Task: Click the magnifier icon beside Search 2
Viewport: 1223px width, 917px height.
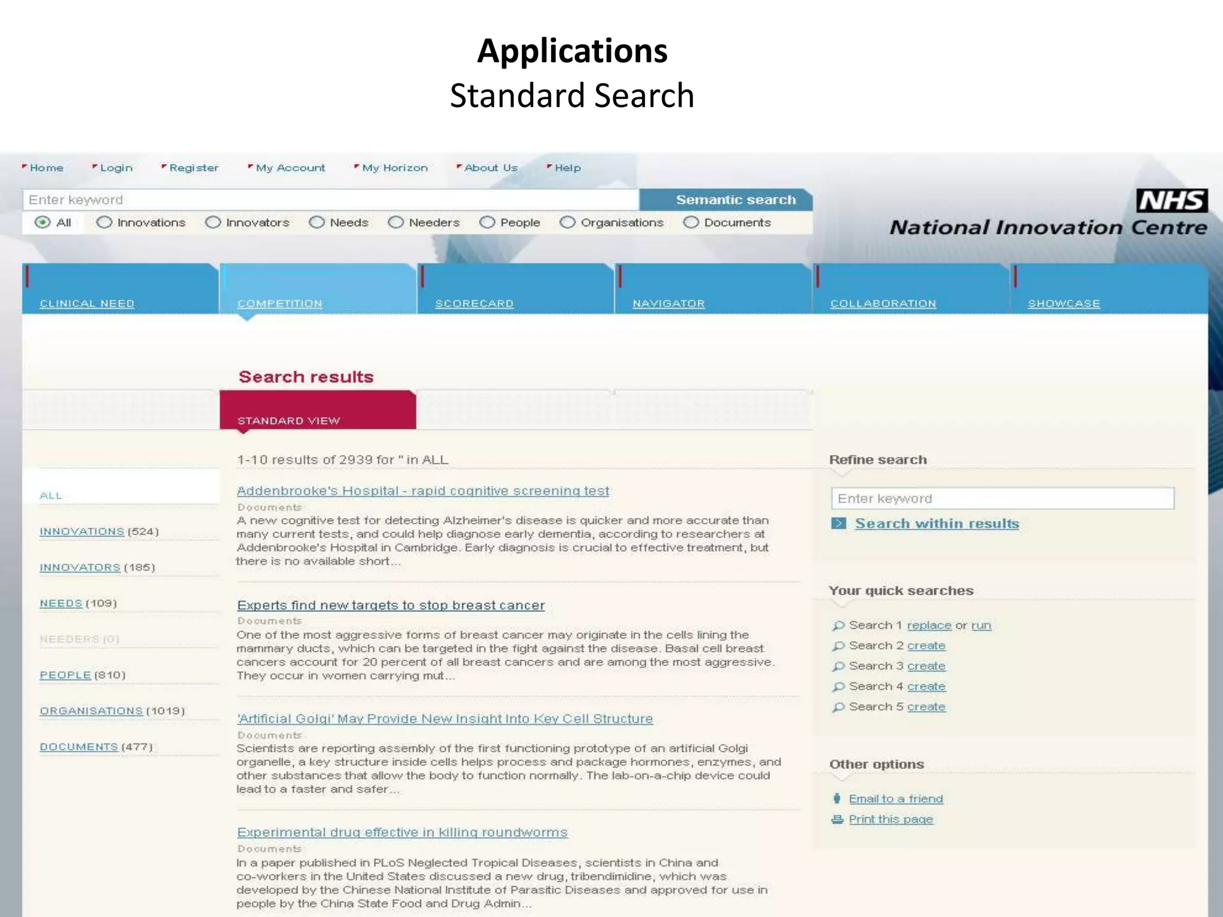Action: tap(838, 646)
